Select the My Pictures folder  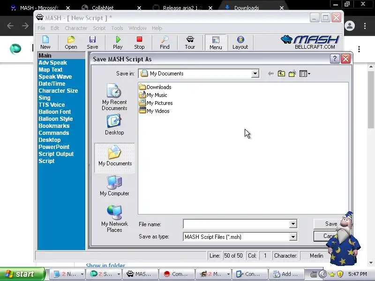point(156,103)
